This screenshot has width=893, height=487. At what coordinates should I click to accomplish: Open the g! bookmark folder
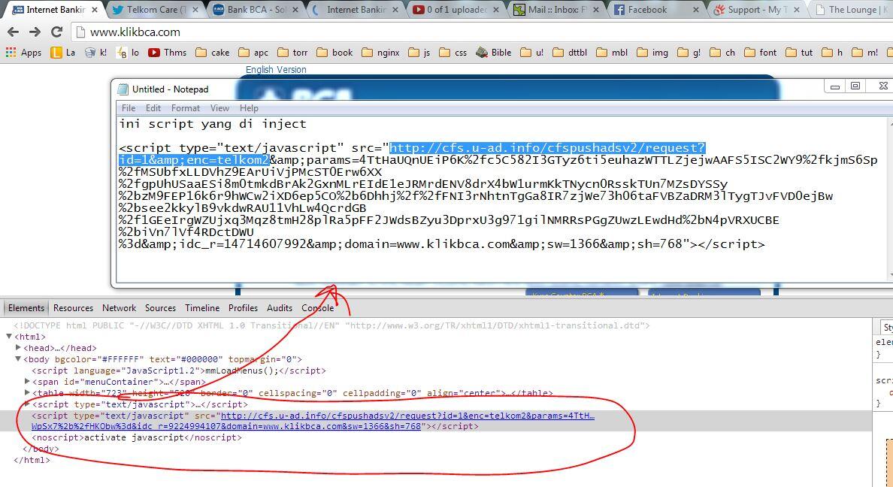click(689, 53)
